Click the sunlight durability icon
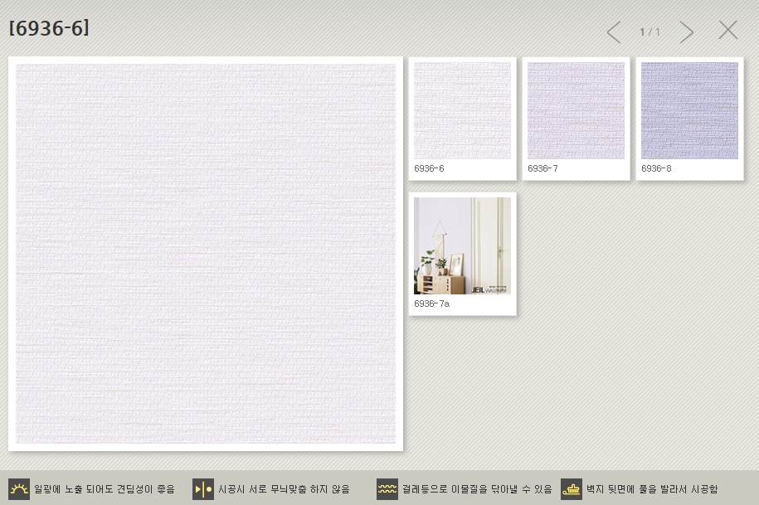The image size is (759, 505). (19, 488)
